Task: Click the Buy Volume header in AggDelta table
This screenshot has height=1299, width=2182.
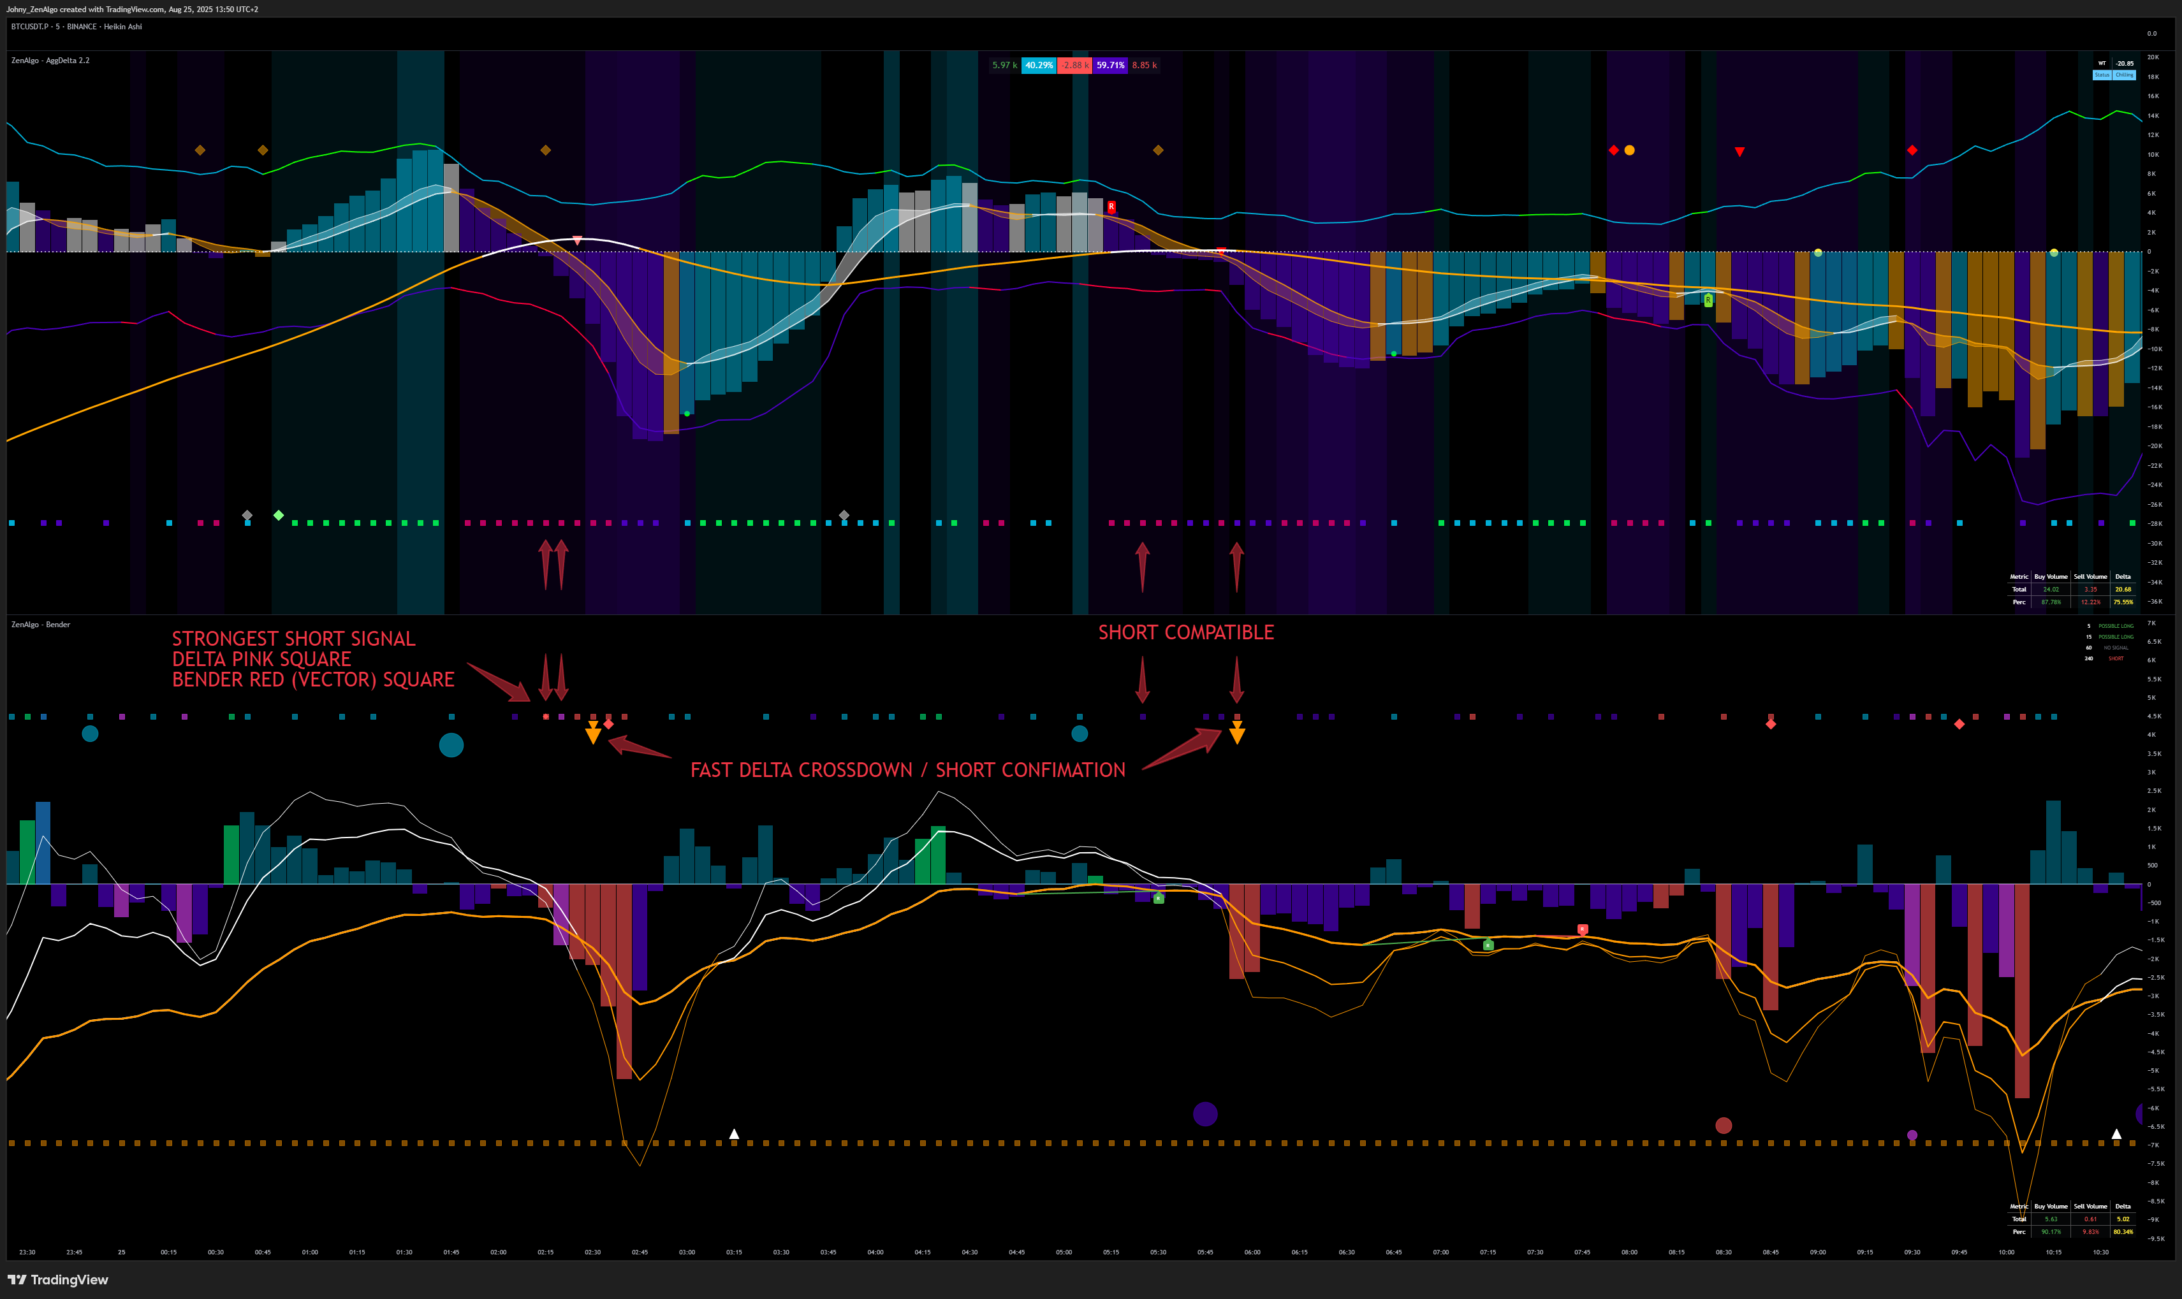Action: coord(2051,577)
